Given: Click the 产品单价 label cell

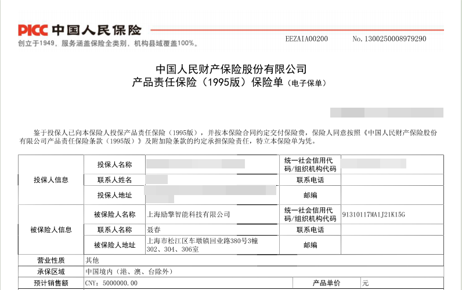Looking at the screenshot, I should click(326, 283).
